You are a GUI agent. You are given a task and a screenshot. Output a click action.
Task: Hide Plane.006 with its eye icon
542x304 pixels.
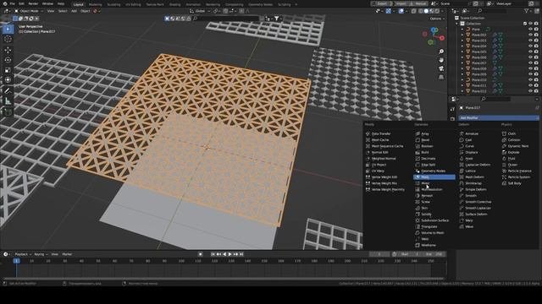(530, 57)
